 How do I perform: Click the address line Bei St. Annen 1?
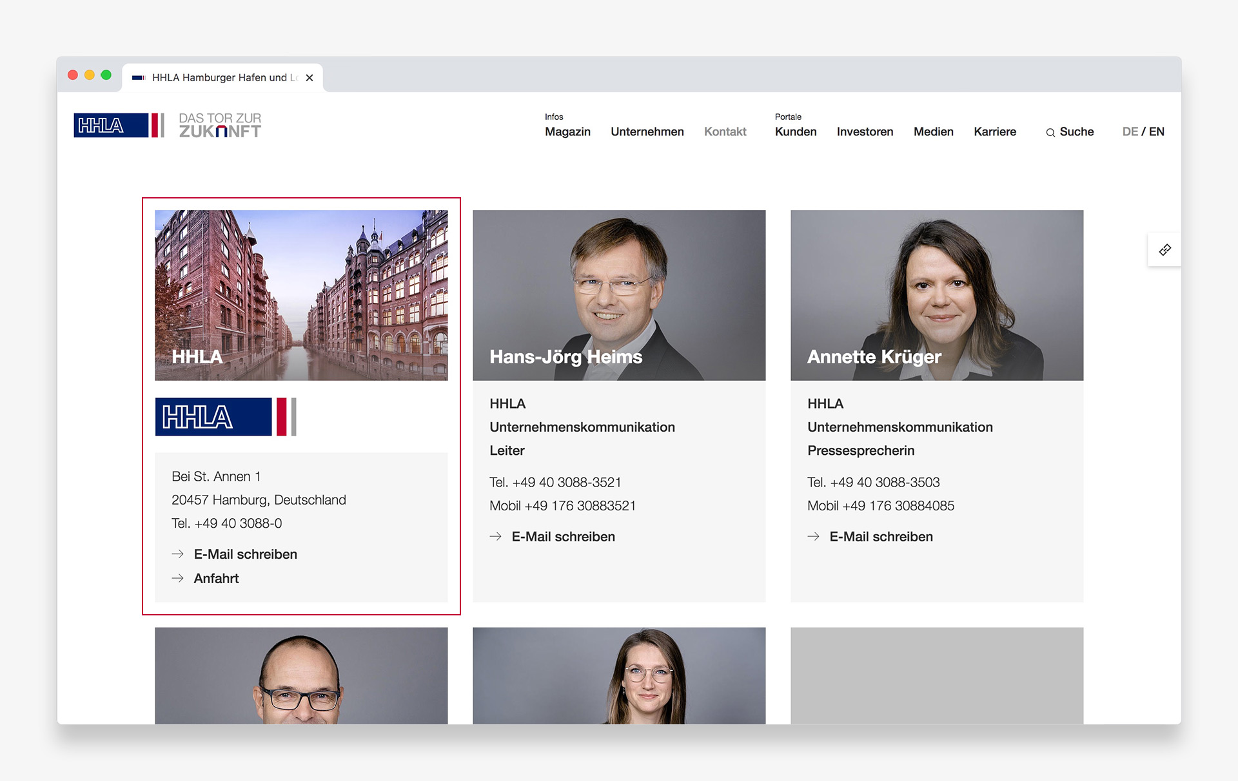[216, 476]
